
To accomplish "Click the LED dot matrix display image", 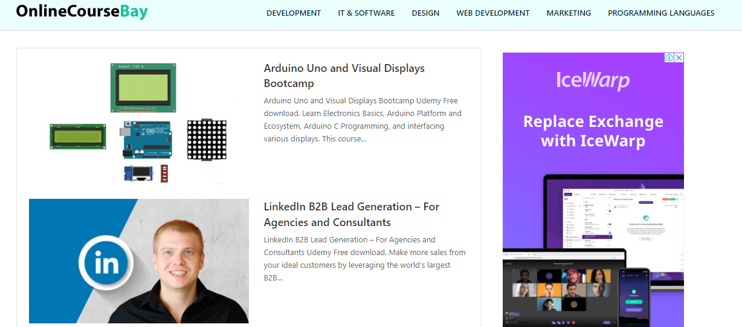I will [x=206, y=140].
